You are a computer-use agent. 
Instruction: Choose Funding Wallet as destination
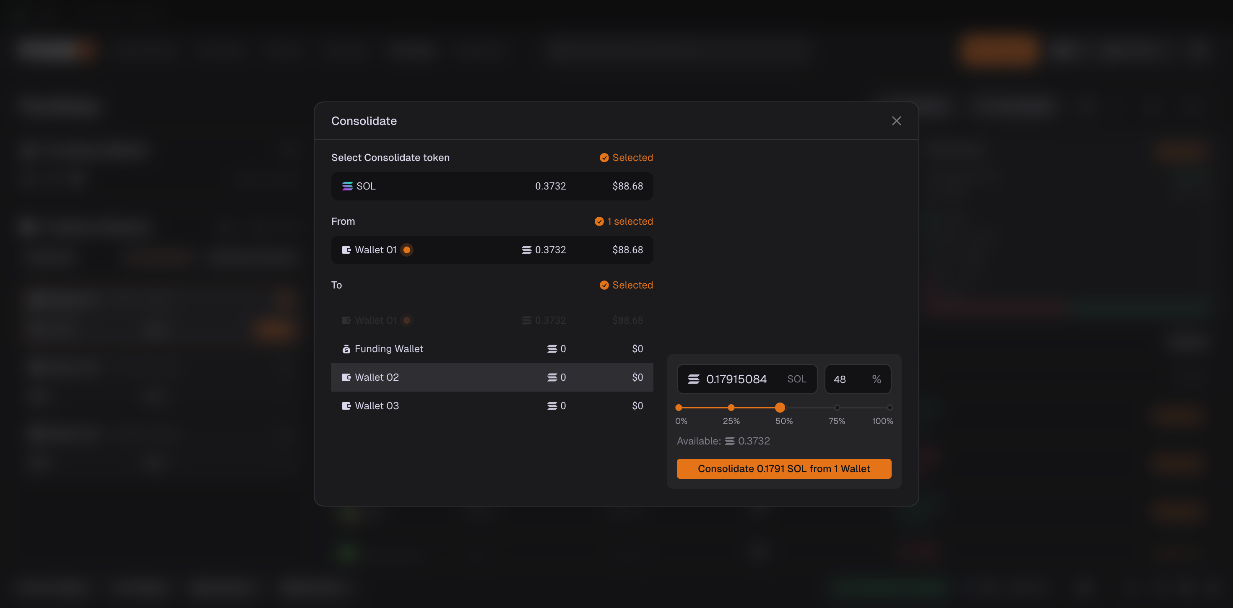click(x=492, y=349)
